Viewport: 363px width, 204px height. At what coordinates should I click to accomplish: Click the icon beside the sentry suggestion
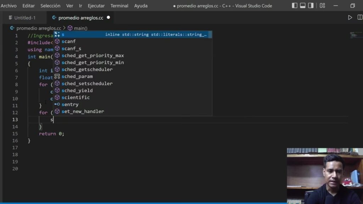click(57, 104)
